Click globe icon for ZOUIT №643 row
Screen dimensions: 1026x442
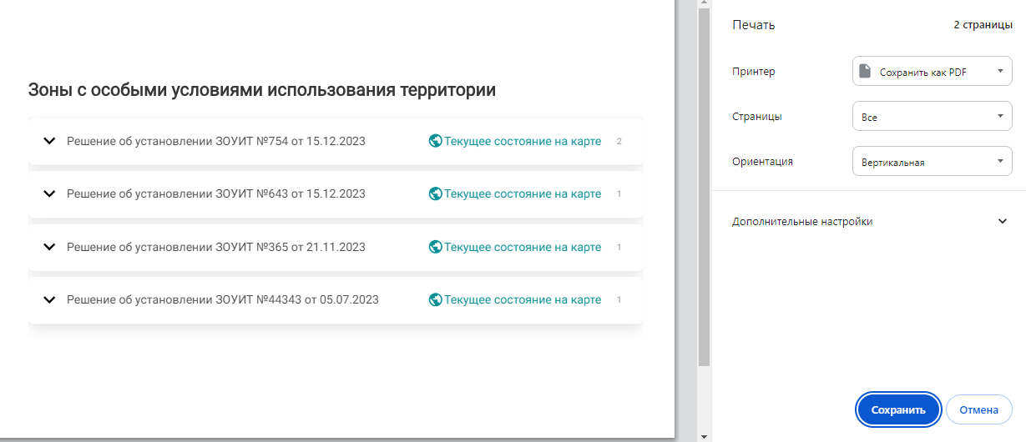pos(435,194)
